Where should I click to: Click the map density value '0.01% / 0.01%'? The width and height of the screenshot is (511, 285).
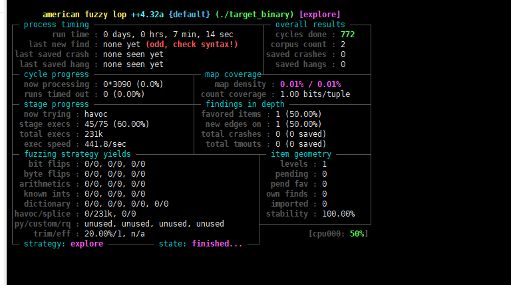click(310, 84)
